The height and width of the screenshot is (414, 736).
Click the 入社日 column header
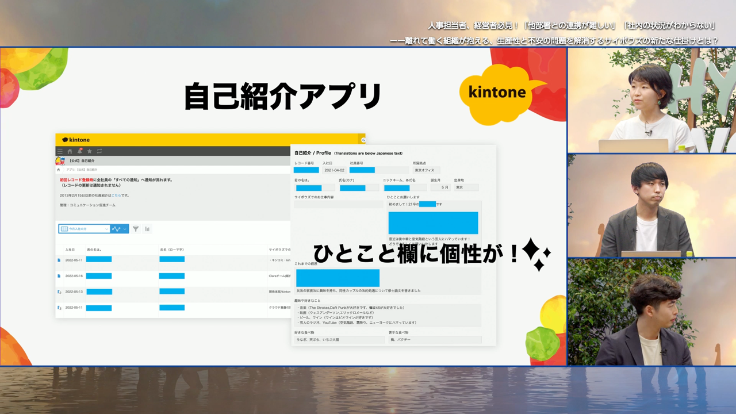click(70, 250)
